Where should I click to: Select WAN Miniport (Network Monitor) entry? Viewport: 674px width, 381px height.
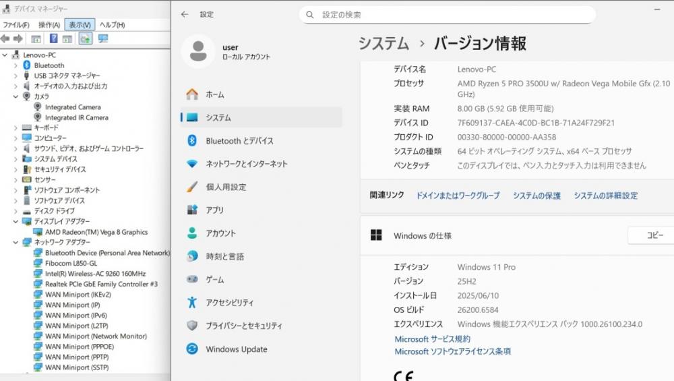coord(96,336)
